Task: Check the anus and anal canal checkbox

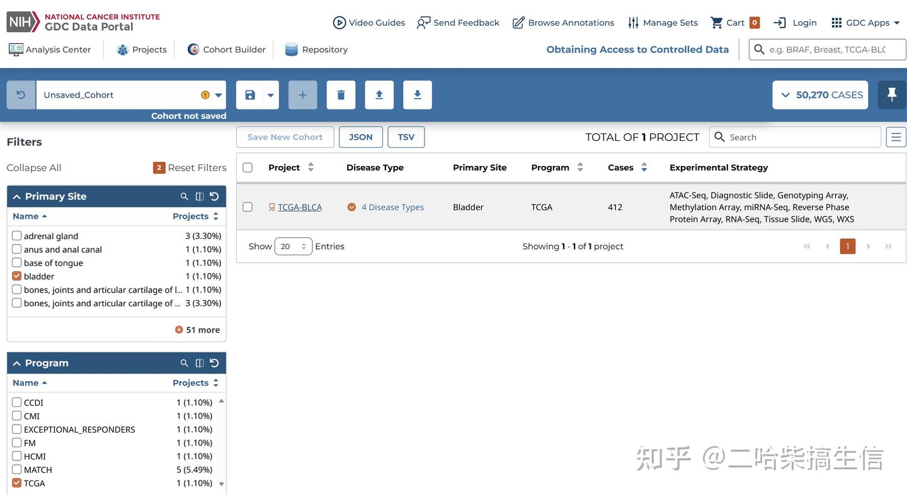Action: click(x=17, y=249)
